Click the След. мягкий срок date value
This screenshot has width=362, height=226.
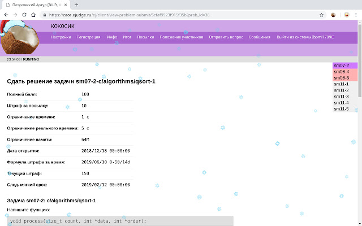(106, 185)
